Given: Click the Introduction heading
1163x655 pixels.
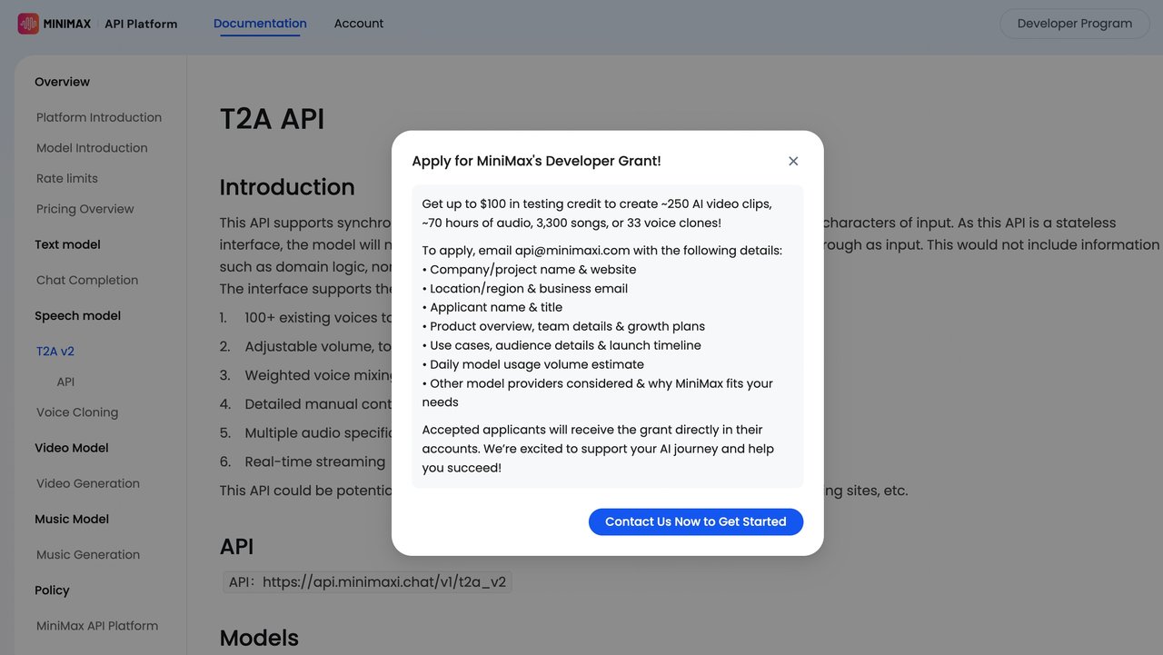Looking at the screenshot, I should 287,187.
